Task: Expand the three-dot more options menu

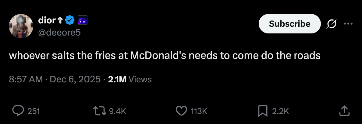Action: tap(348, 23)
